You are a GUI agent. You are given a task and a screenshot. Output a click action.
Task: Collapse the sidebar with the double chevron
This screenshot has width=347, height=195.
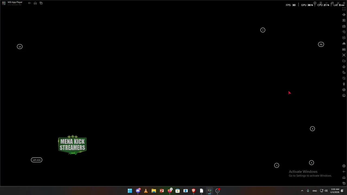click(x=344, y=3)
